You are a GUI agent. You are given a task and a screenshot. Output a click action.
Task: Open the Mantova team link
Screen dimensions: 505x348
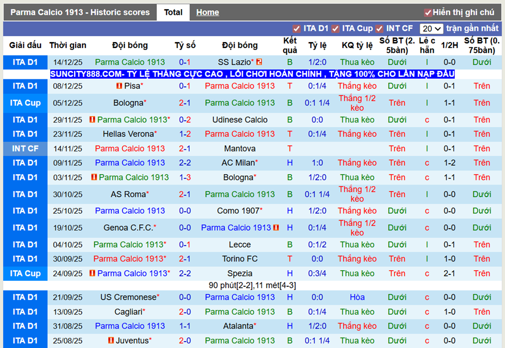[x=240, y=148]
